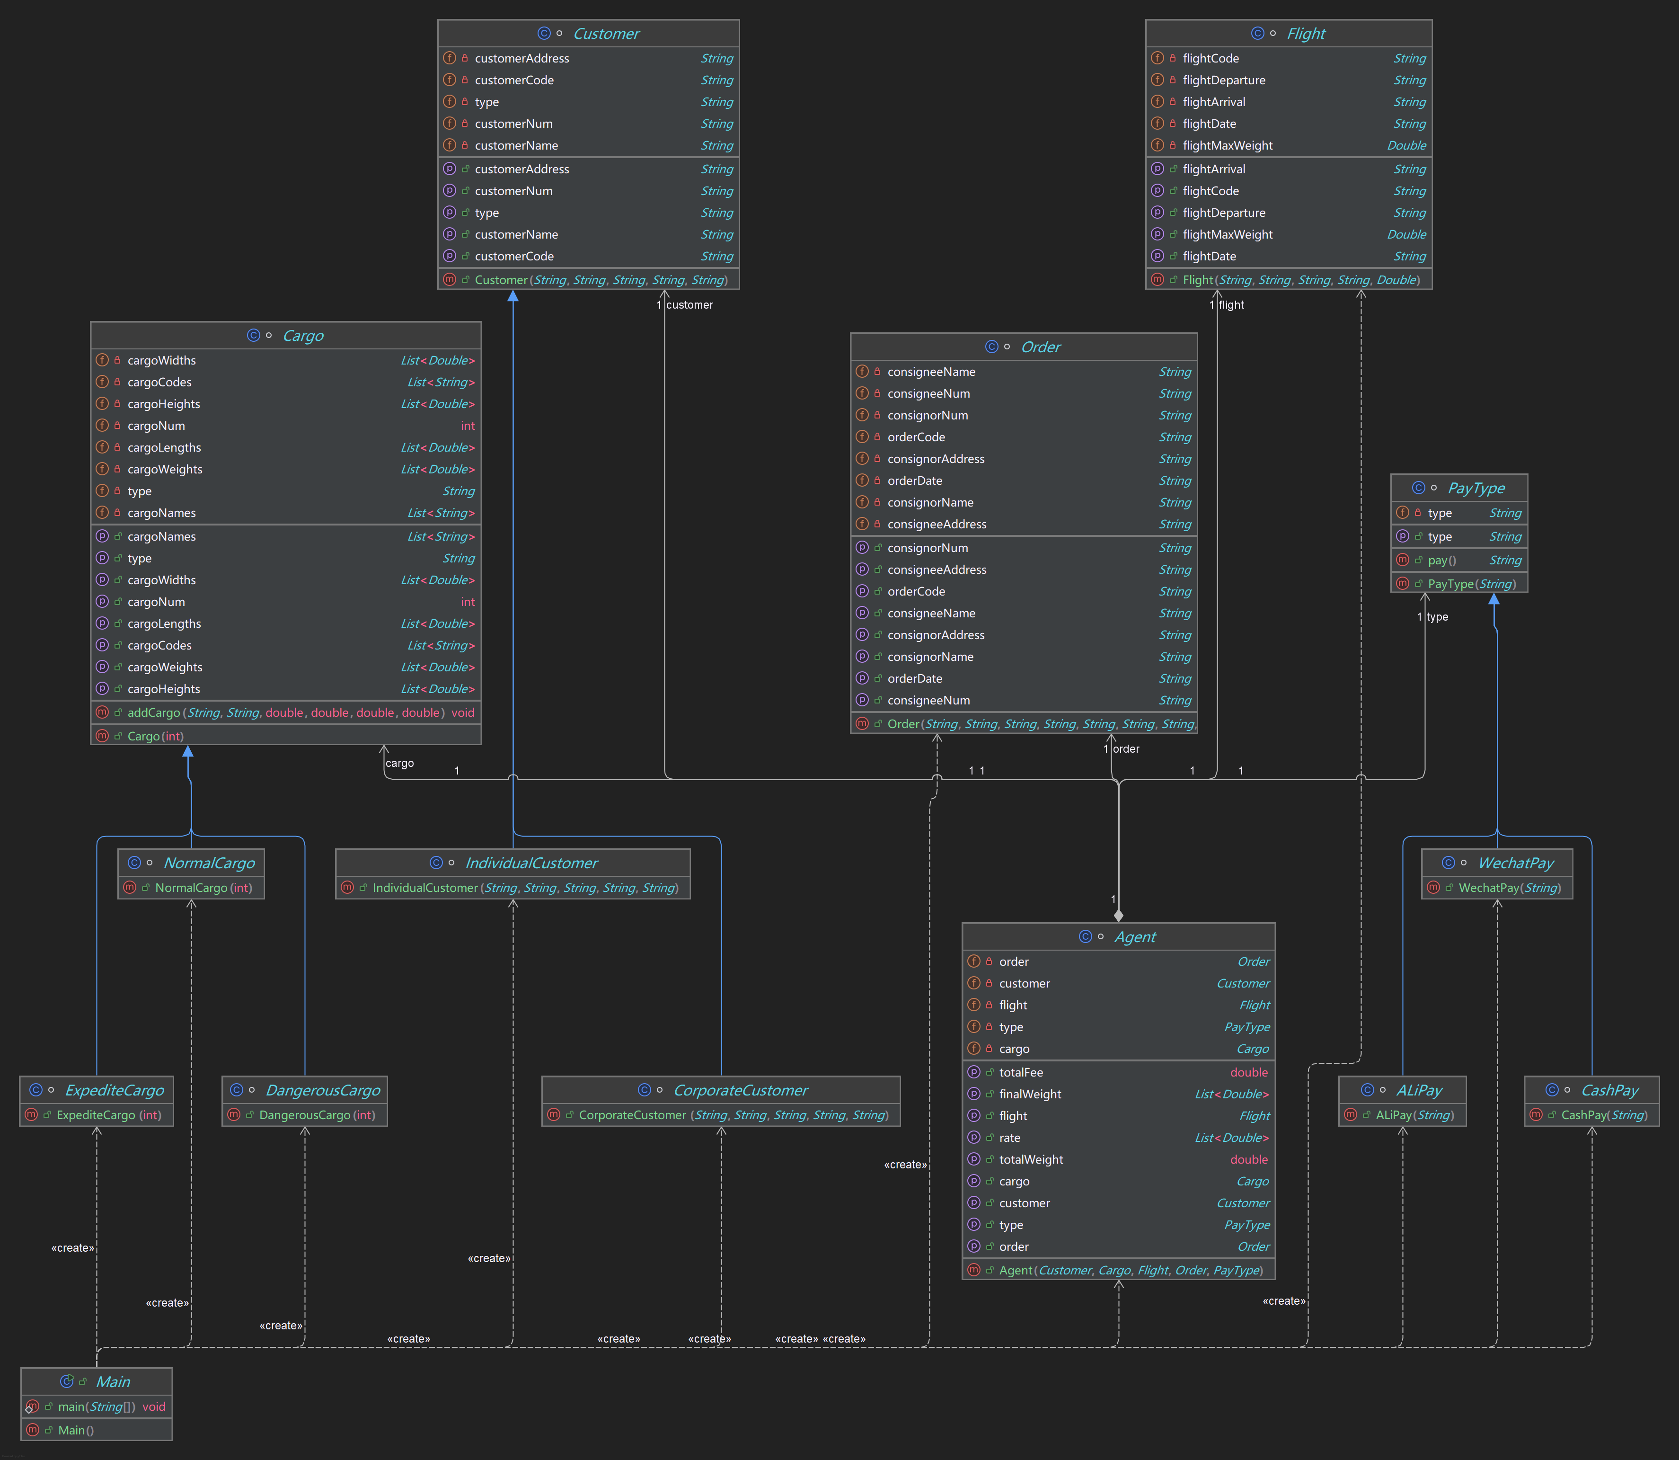Select the DangerousCargo class node
This screenshot has width=1679, height=1460.
(322, 1090)
